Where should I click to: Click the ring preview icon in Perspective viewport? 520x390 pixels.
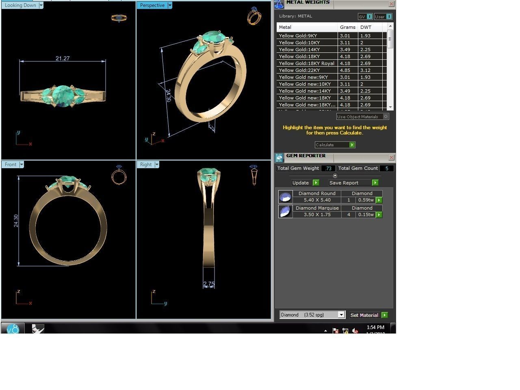tap(254, 16)
